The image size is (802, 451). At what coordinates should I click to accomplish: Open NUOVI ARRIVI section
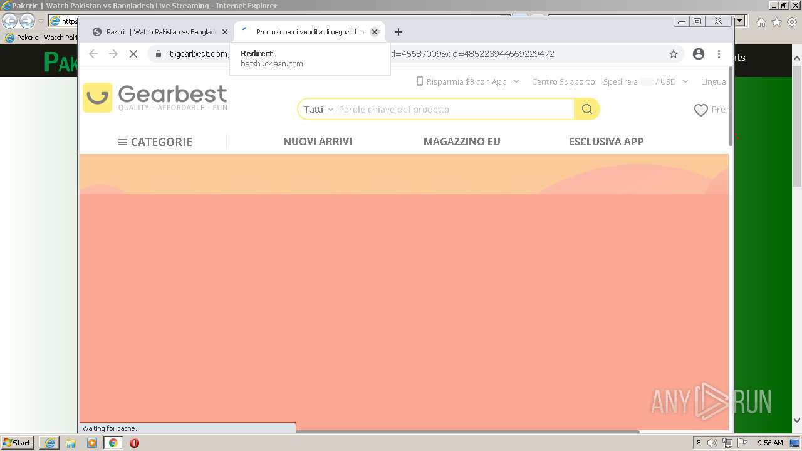pyautogui.click(x=318, y=142)
